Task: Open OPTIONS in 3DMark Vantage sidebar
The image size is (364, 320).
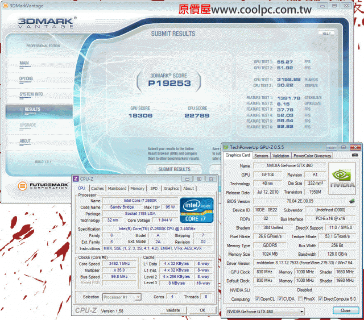Action: (26, 78)
